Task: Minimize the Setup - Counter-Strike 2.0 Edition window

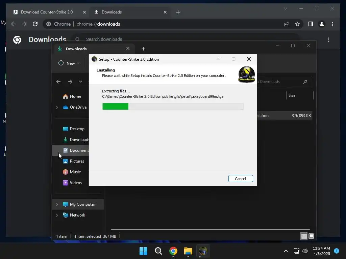Action: pyautogui.click(x=218, y=59)
